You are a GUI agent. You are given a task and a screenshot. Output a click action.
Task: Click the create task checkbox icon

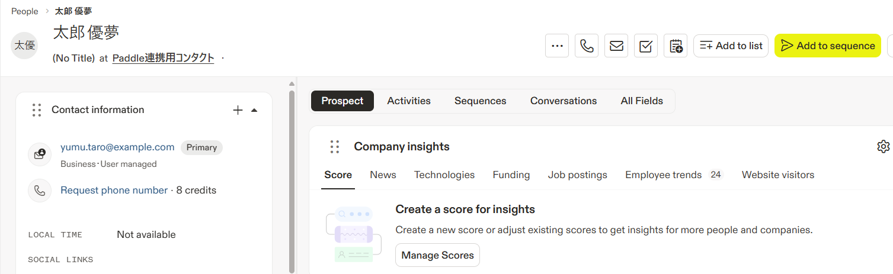pos(646,46)
